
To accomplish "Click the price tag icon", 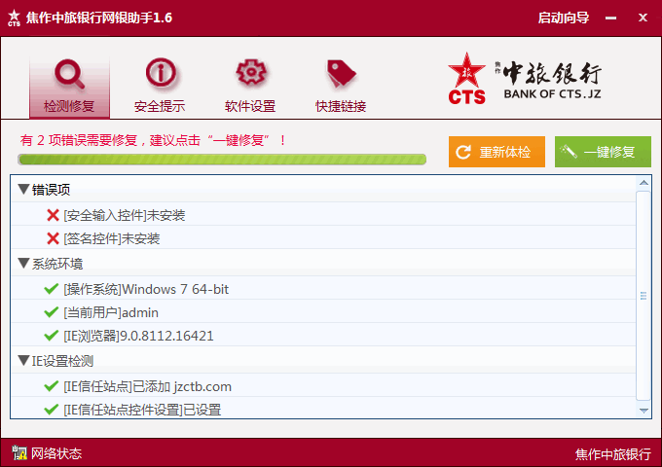I will click(341, 73).
